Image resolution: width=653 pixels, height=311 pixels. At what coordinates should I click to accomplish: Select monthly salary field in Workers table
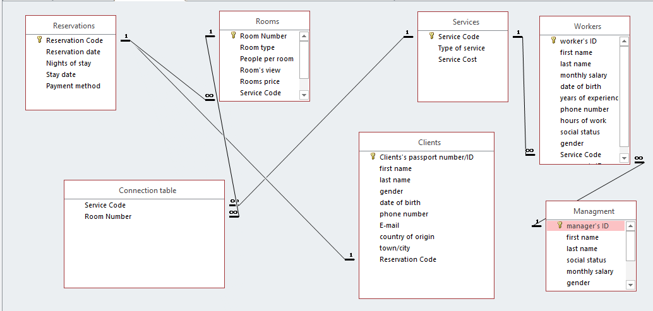coord(583,75)
